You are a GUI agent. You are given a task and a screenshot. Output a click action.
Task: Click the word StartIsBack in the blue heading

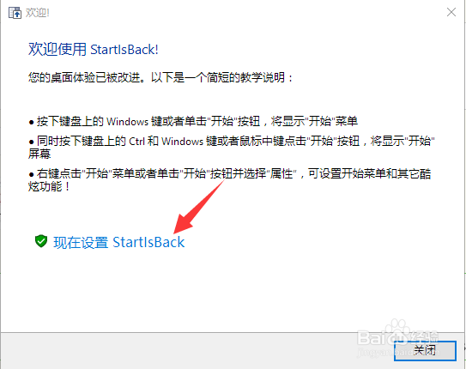coord(124,50)
